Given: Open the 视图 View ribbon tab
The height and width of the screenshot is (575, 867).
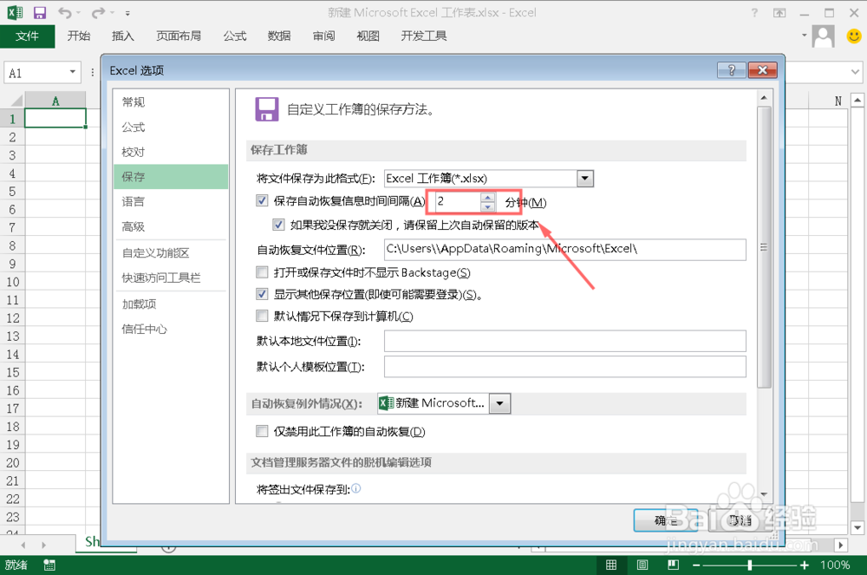Looking at the screenshot, I should click(x=368, y=36).
